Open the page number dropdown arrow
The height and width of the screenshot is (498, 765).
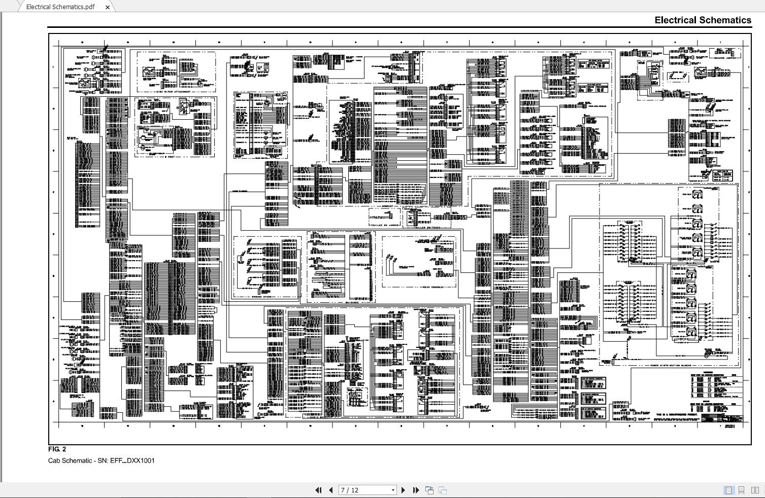pyautogui.click(x=392, y=490)
